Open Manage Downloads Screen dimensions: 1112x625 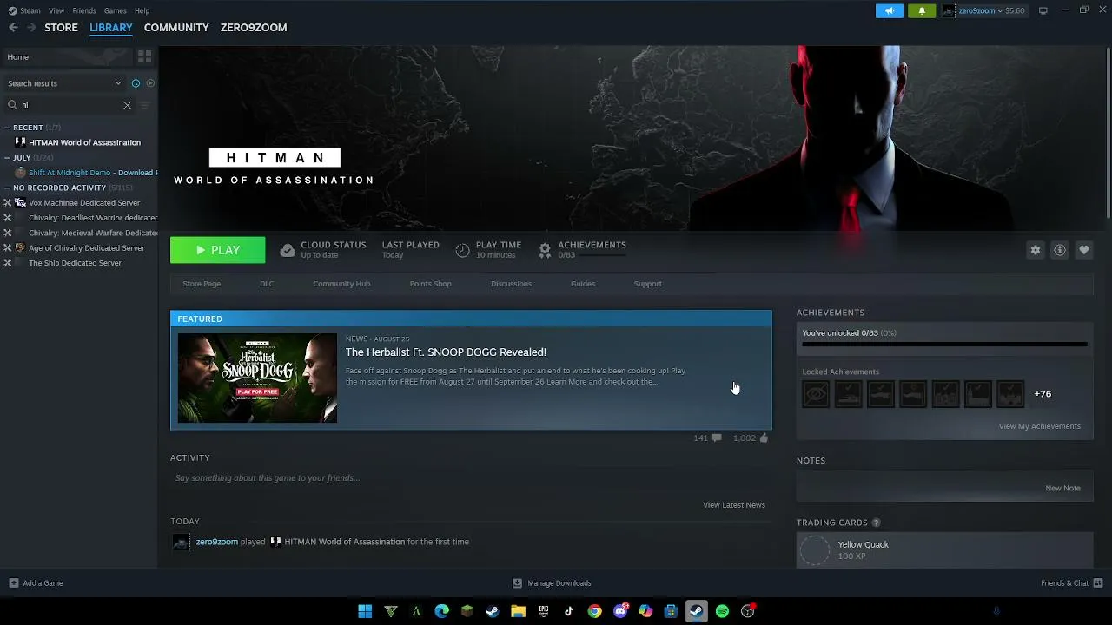pyautogui.click(x=552, y=583)
